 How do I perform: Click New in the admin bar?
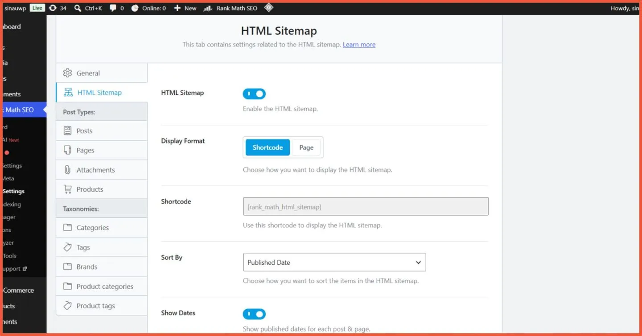[x=185, y=8]
